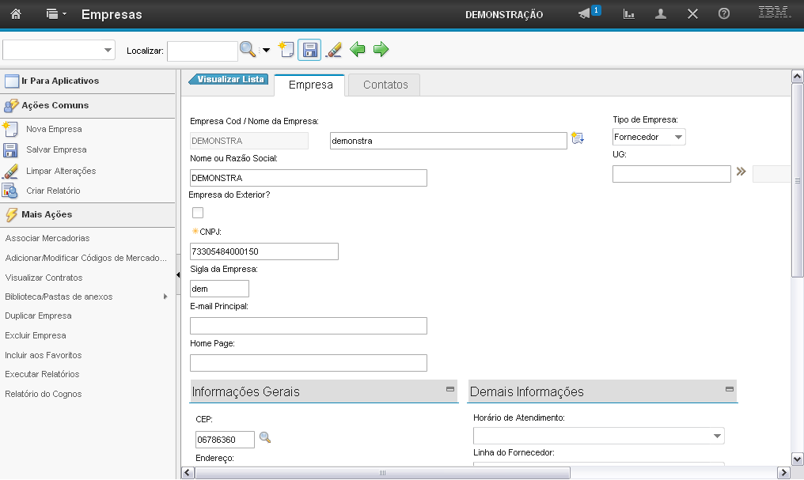Screen dimensions: 804x480
Task: Go to previous record green arrow
Action: pyautogui.click(x=358, y=50)
